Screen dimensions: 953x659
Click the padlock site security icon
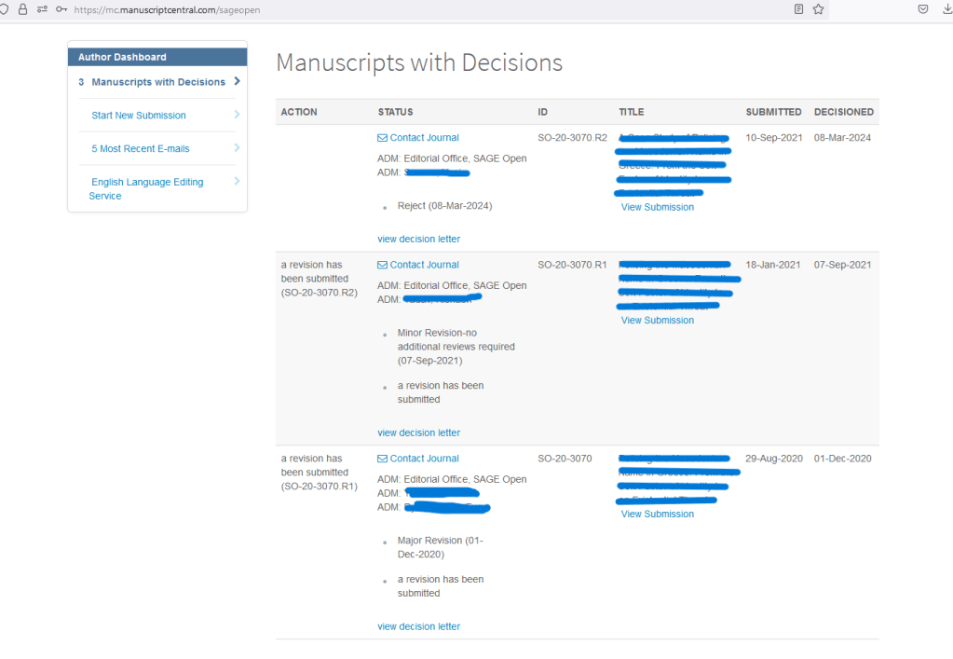(23, 9)
